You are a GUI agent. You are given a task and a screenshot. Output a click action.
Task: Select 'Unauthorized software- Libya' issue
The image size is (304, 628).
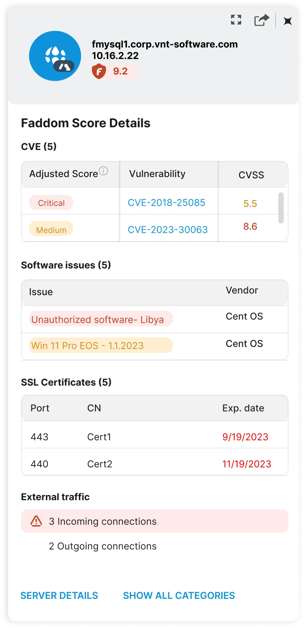[101, 319]
